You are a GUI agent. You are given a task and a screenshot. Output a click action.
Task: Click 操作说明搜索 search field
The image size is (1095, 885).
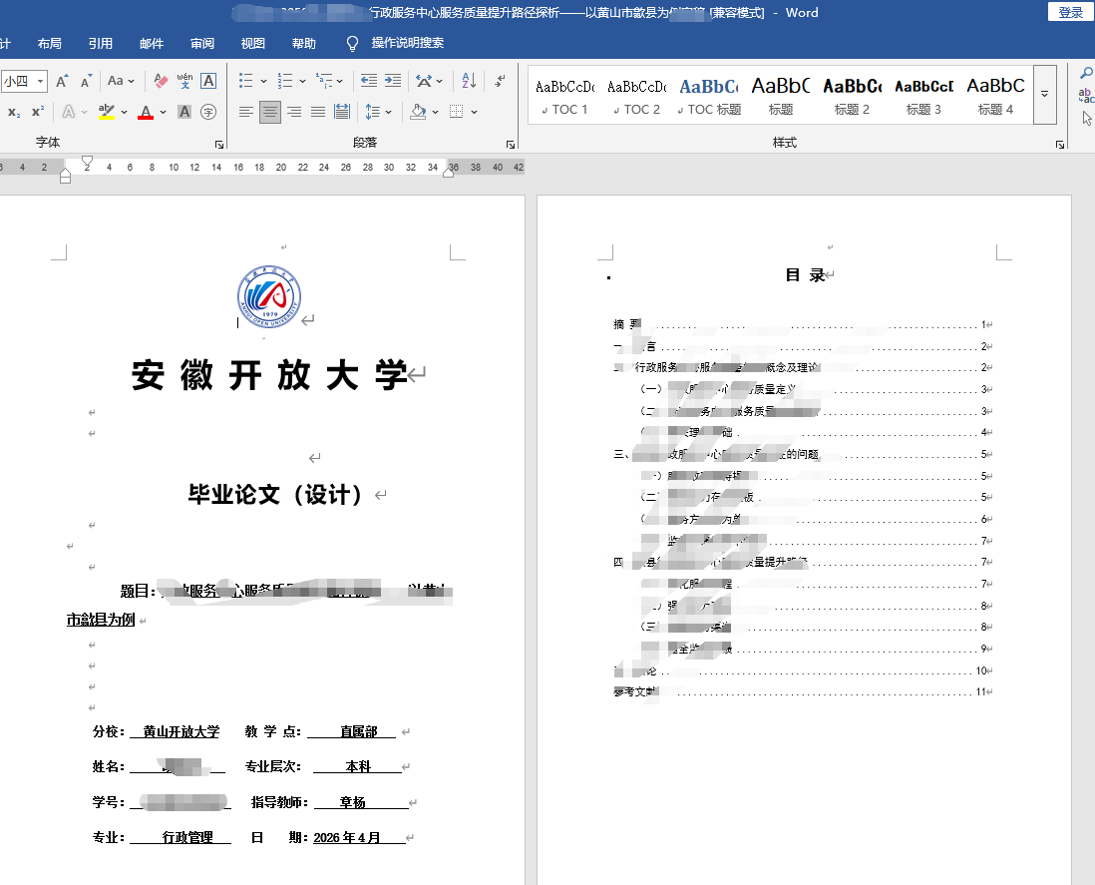coord(408,43)
